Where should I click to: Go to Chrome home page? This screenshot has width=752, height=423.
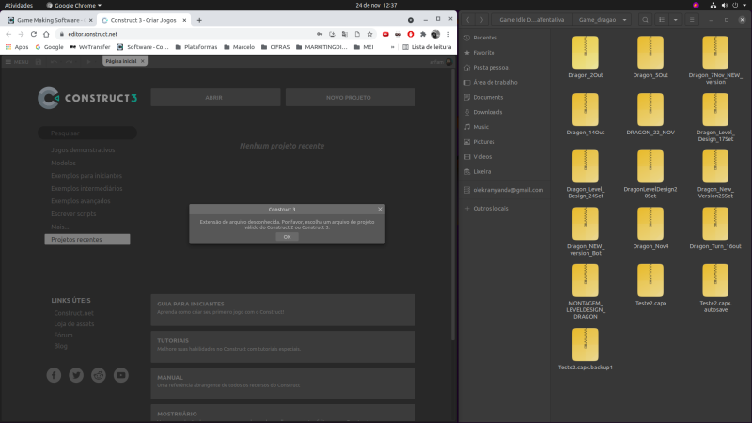(x=46, y=34)
